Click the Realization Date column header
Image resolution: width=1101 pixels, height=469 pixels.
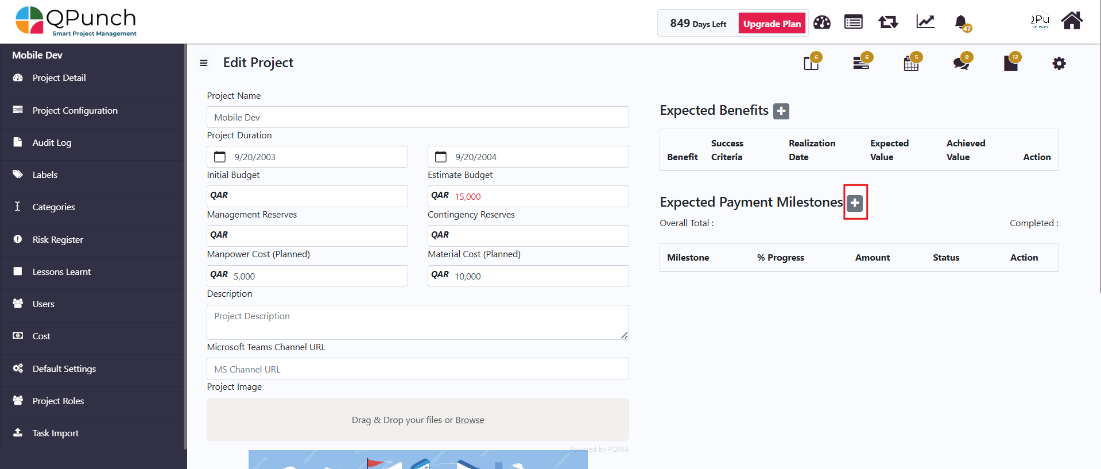(812, 150)
